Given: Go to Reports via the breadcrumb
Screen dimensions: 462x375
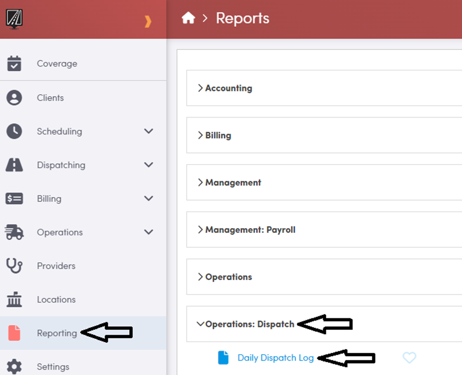Looking at the screenshot, I should tap(243, 18).
